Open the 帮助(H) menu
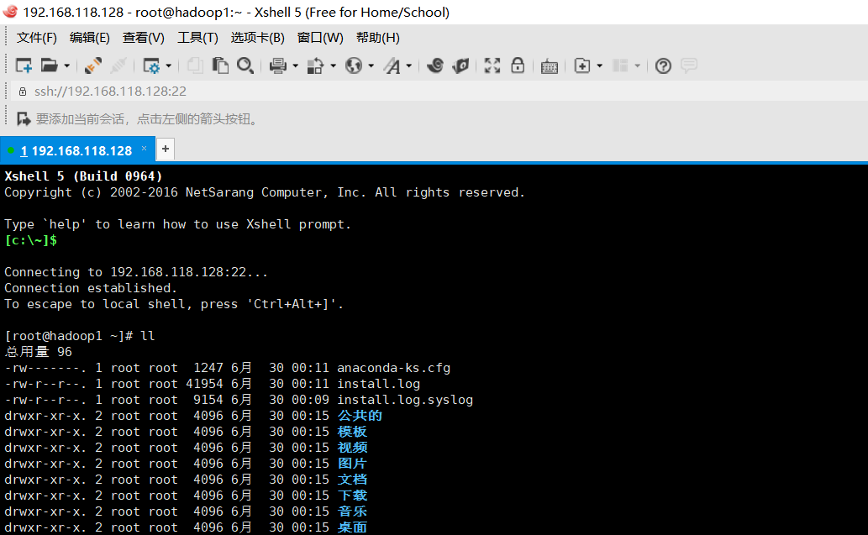The height and width of the screenshot is (535, 868). 377,38
